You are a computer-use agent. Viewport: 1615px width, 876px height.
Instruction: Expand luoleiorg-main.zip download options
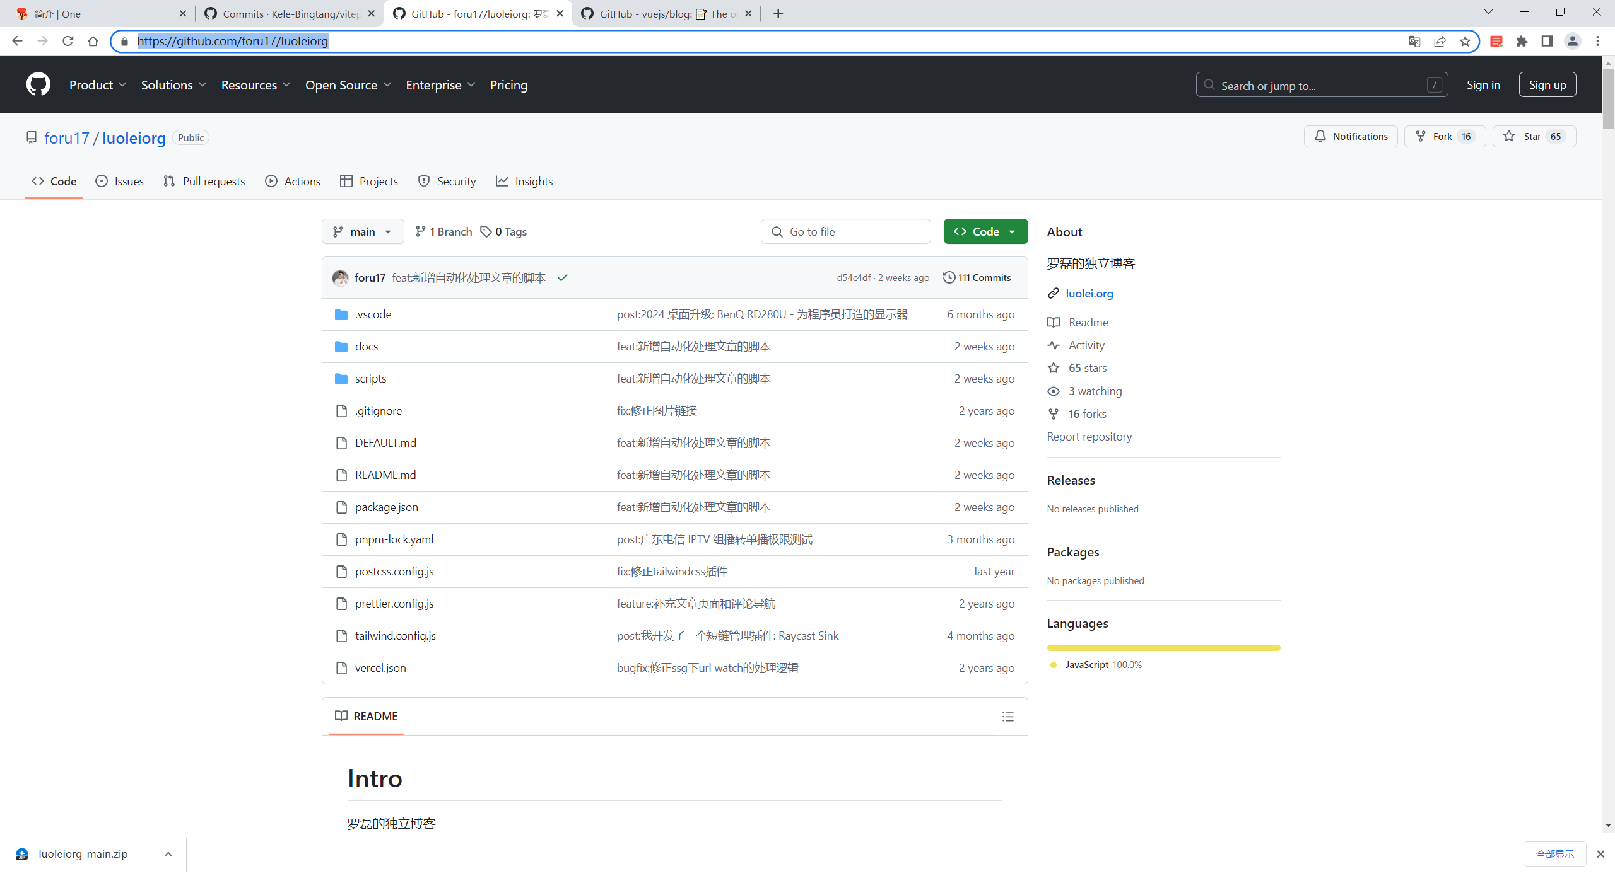[x=168, y=854]
